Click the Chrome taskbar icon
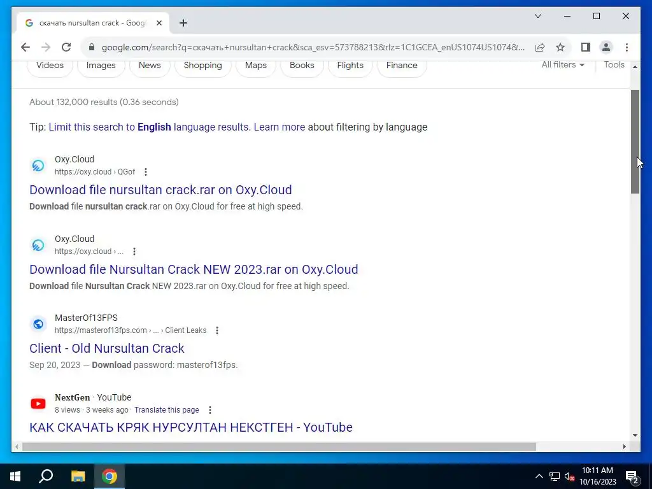Viewport: 652px width, 489px height. [x=110, y=476]
